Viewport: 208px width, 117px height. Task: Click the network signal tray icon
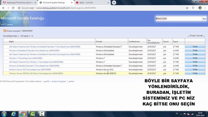tap(192, 114)
